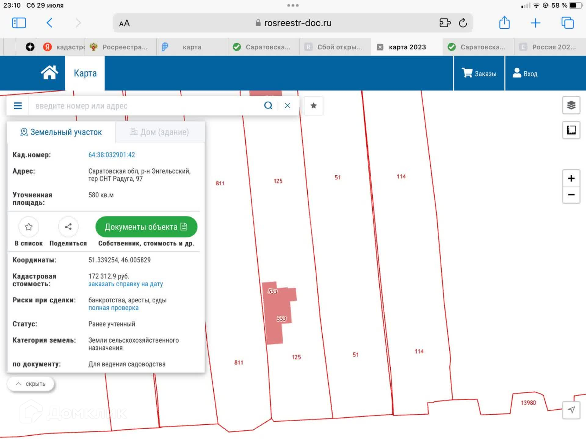Zoom in the map with plus
586x439 pixels.
tap(571, 178)
